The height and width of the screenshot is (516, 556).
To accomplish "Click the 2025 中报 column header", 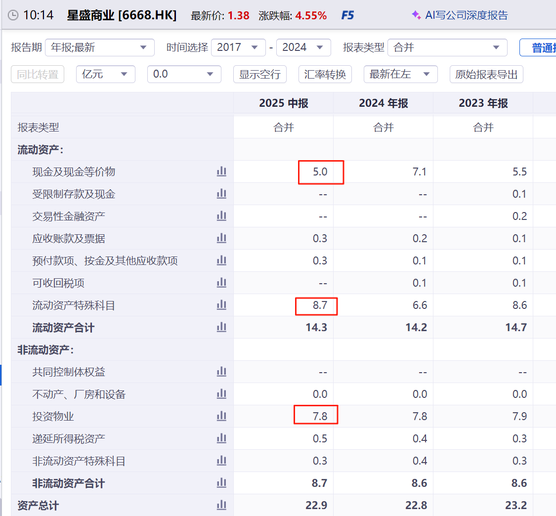I will click(283, 103).
